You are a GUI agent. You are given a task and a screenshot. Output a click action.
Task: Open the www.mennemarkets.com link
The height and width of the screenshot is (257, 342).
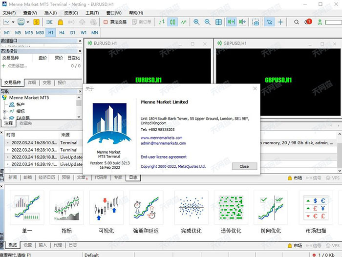[161, 138]
